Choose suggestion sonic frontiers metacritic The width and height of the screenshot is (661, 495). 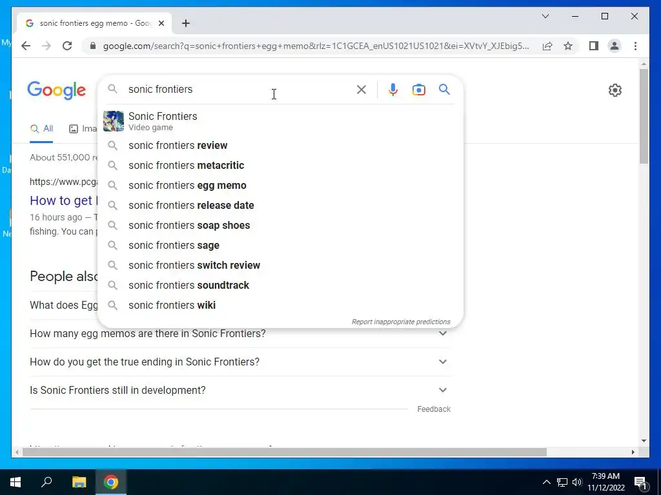pos(280,165)
